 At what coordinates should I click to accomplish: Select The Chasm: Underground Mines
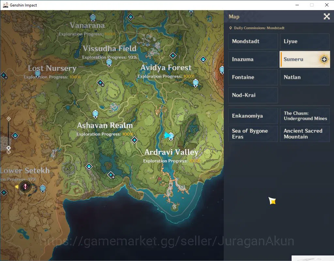coord(305,116)
